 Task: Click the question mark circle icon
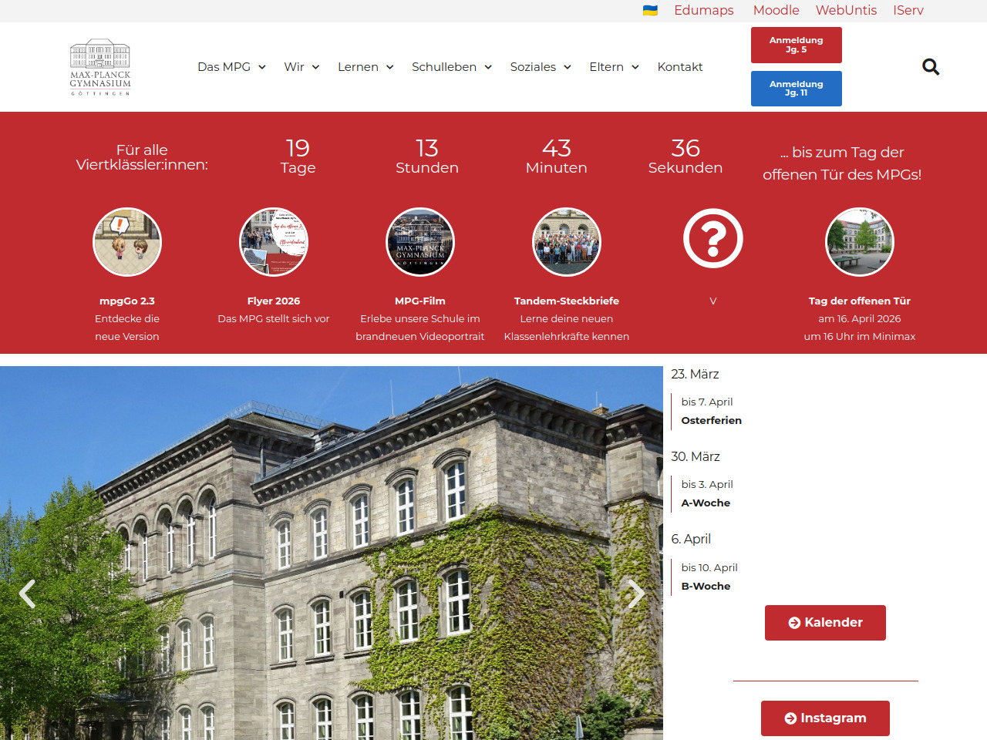pyautogui.click(x=713, y=239)
